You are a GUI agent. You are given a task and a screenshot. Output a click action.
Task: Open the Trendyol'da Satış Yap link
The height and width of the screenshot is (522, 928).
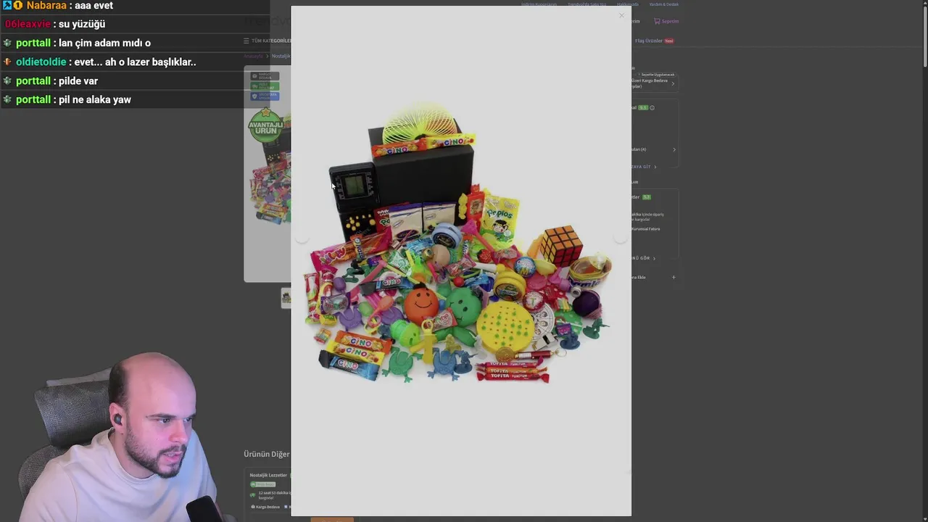click(587, 4)
